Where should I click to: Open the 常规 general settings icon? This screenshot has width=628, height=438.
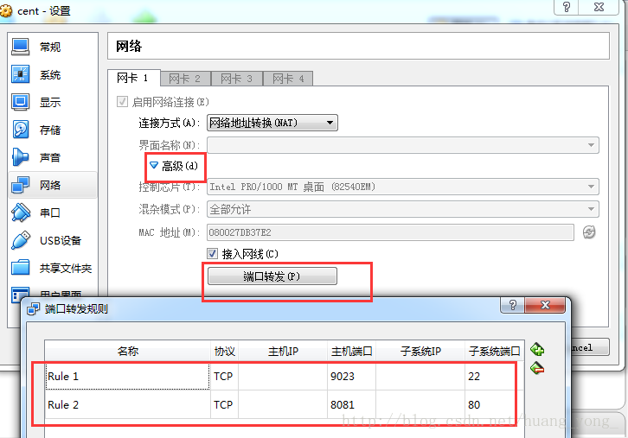point(20,47)
